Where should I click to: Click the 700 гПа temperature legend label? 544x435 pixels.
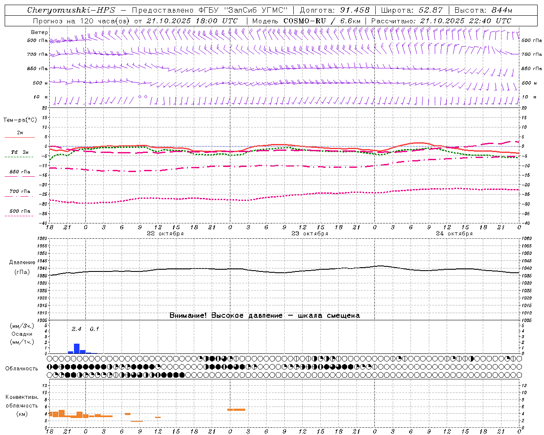20,191
